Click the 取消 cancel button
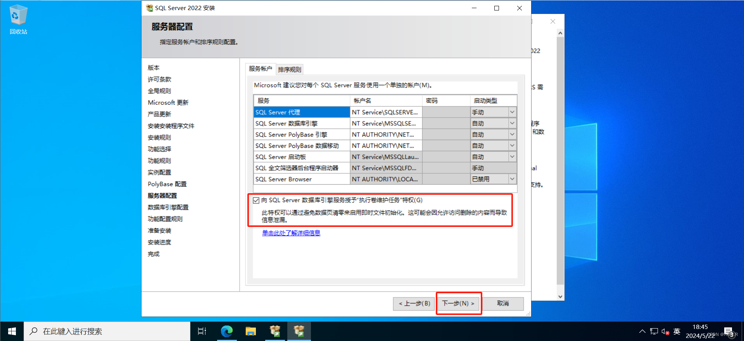Screen dimensions: 744x341 503,303
